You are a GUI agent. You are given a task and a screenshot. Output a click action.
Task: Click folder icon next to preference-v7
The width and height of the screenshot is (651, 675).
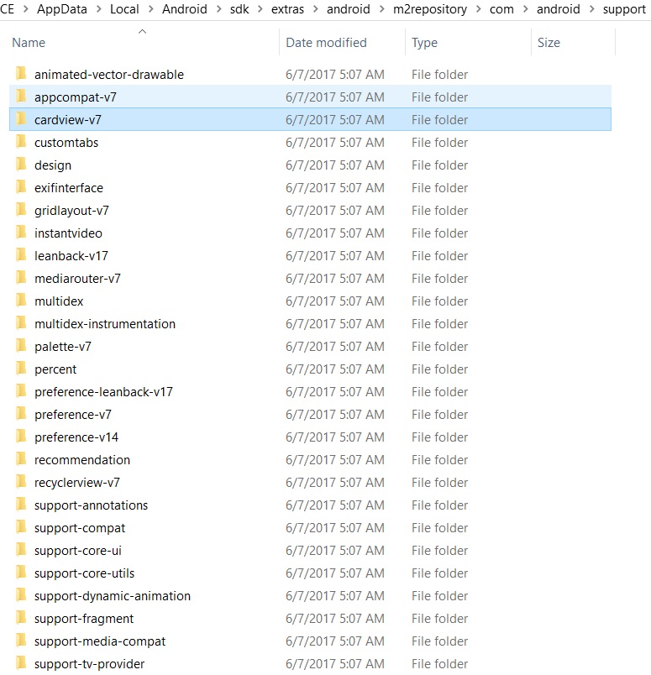tap(21, 414)
